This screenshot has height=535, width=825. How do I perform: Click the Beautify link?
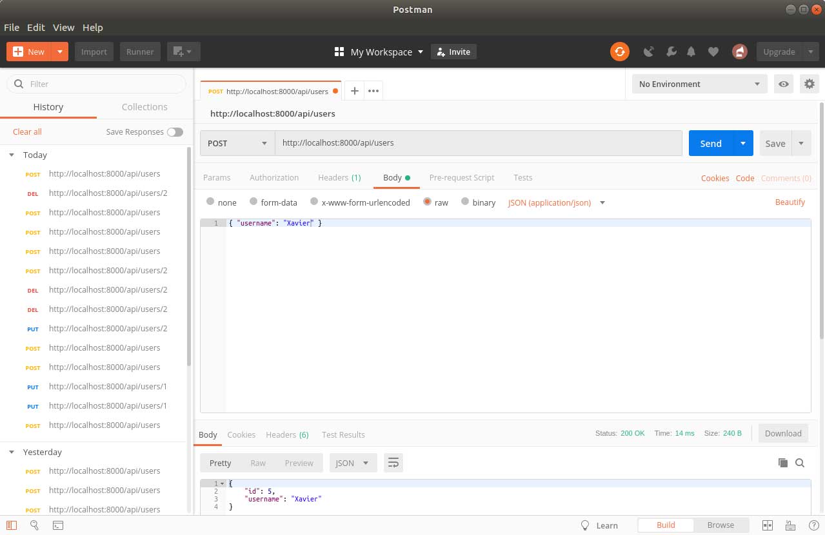[790, 202]
